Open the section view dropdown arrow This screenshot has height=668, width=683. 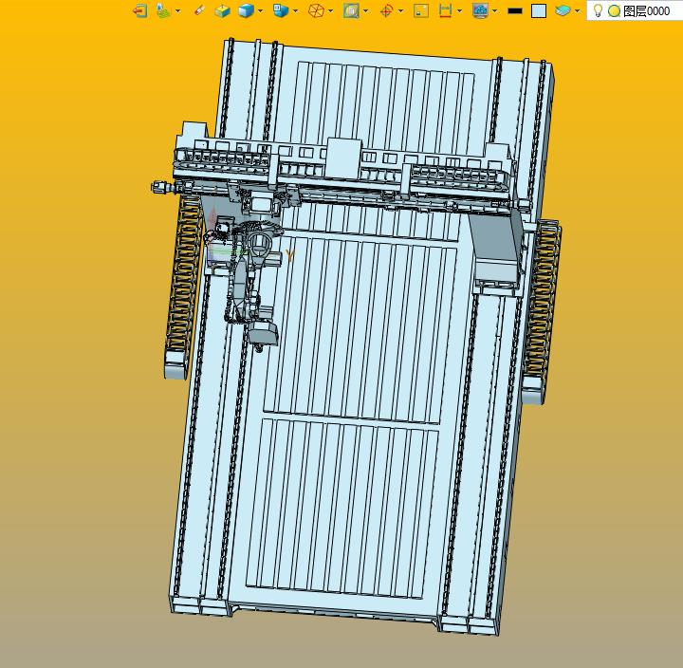366,10
